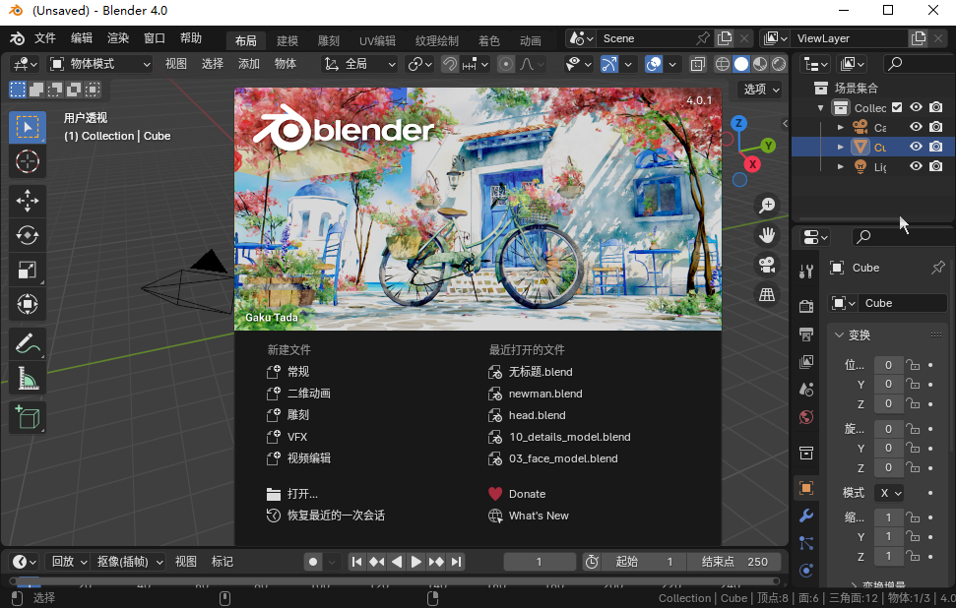956x608 pixels.
Task: Toggle visibility of the Light object
Action: (916, 166)
